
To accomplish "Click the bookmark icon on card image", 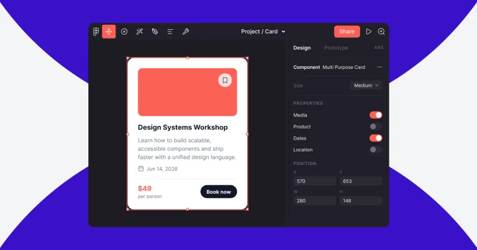I will (225, 80).
